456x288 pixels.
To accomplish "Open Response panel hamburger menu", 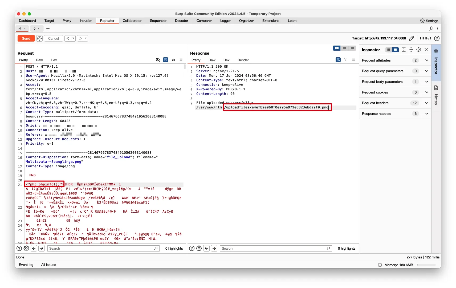I will click(x=354, y=60).
